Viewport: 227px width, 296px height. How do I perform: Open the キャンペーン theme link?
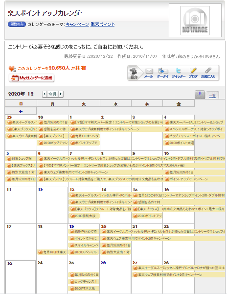pyautogui.click(x=77, y=24)
